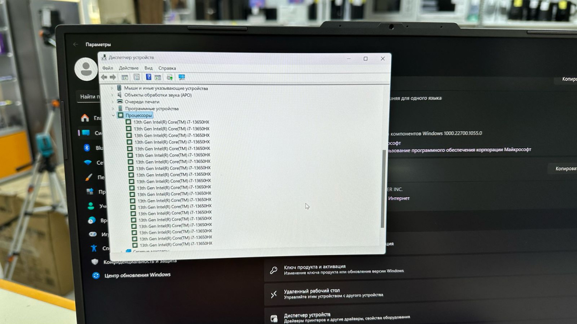Click the remote desktop icon beside Удаленный рабочий стол
The image size is (577, 324).
click(x=274, y=294)
